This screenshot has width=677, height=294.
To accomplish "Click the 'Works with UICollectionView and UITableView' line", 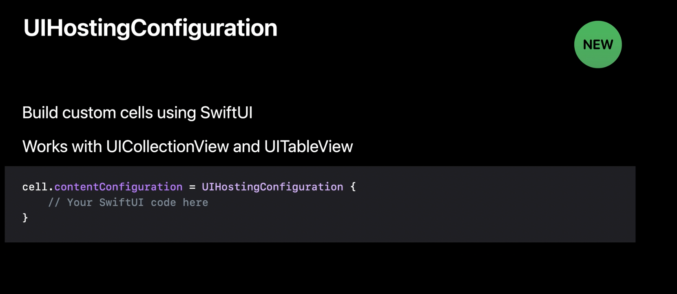I will click(x=188, y=147).
